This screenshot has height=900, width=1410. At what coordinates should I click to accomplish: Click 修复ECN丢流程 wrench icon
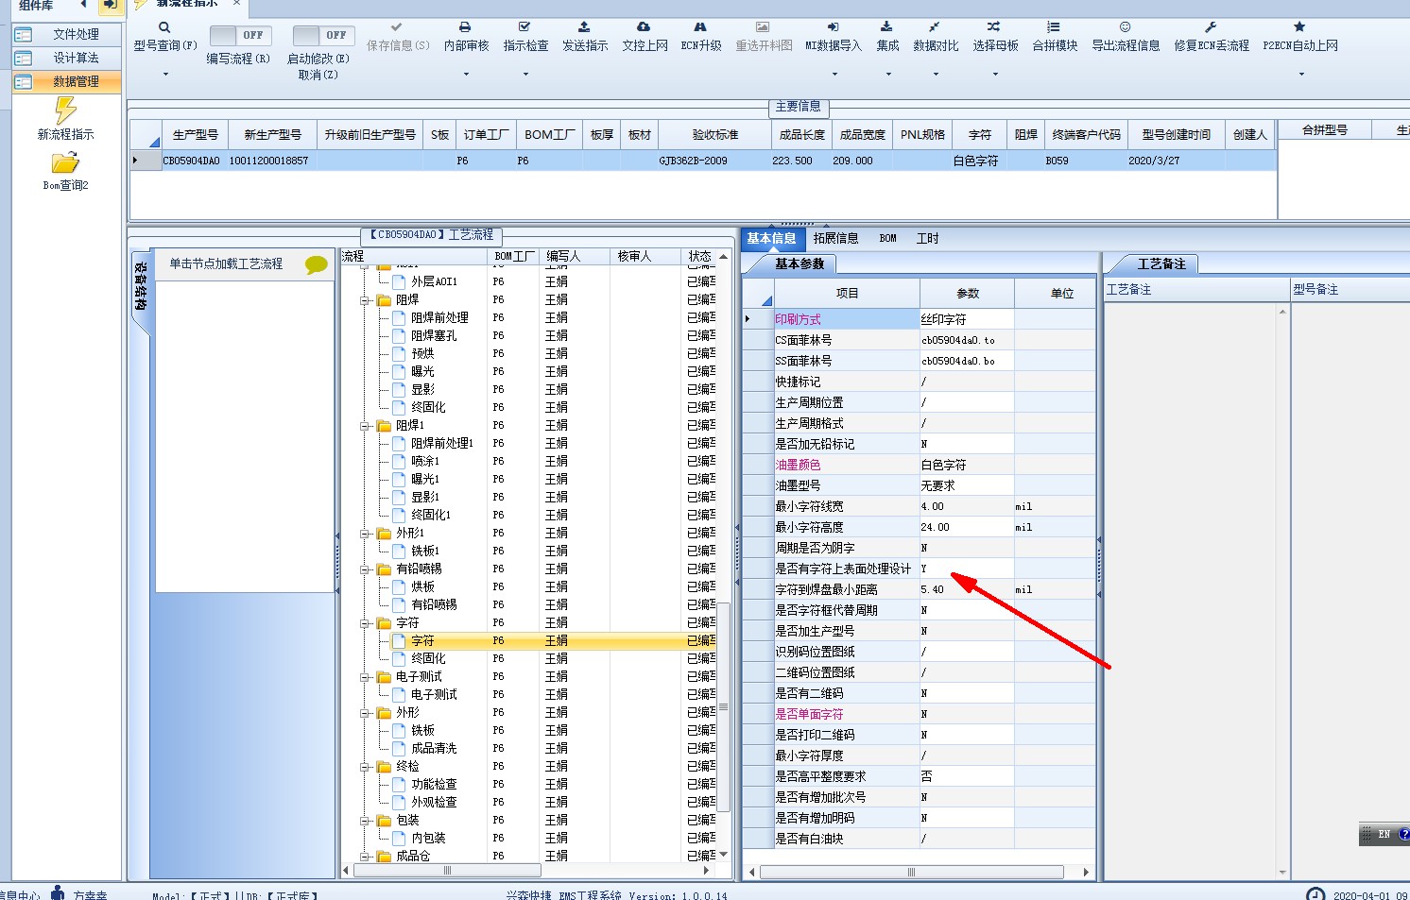point(1211,27)
